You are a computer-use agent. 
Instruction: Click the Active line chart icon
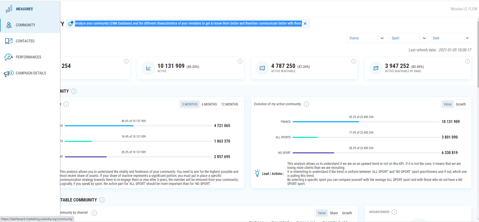[x=148, y=68]
